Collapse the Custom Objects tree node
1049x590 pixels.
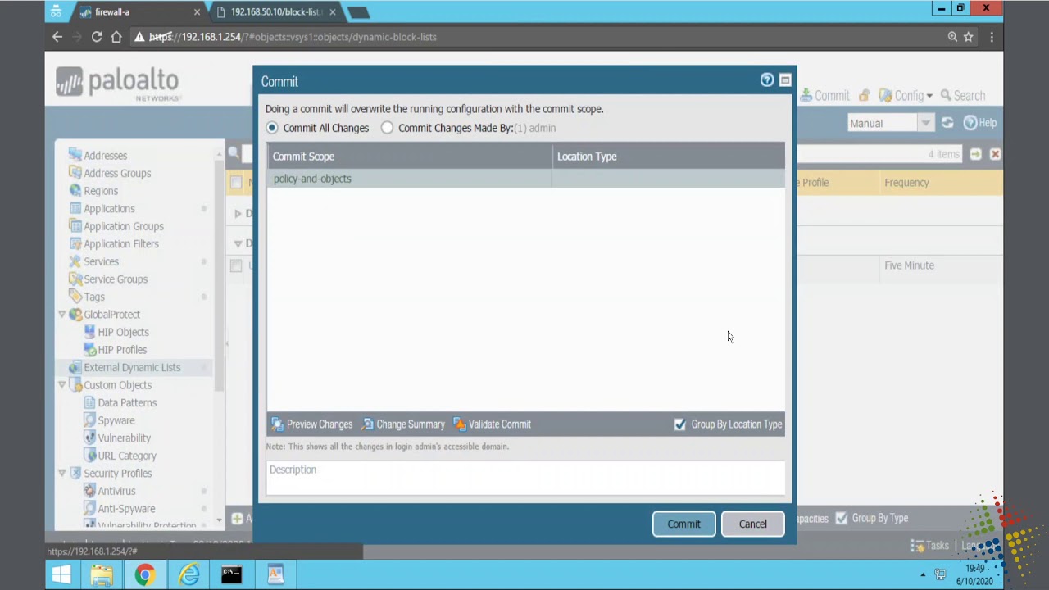point(62,385)
